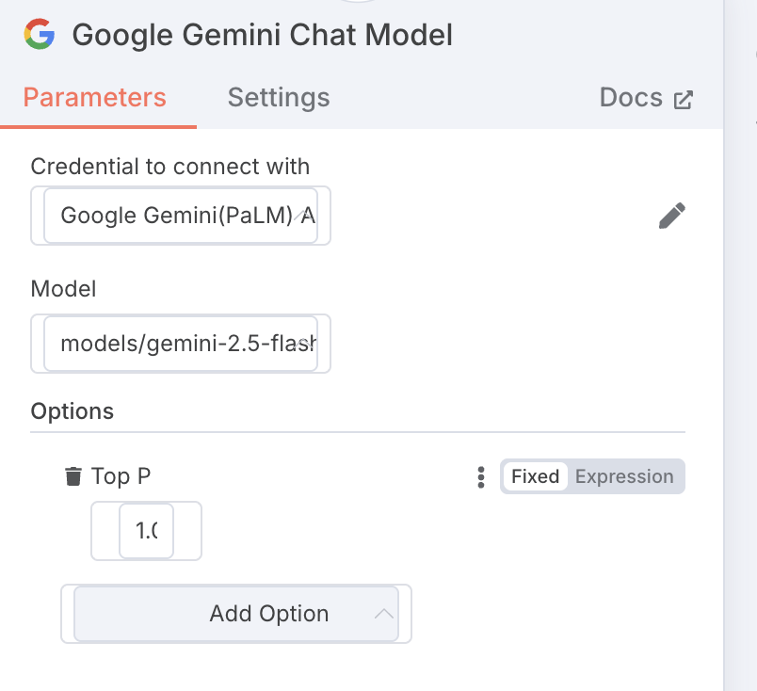Viewport: 757px width, 691px height.
Task: Click the Model field label
Action: point(63,289)
